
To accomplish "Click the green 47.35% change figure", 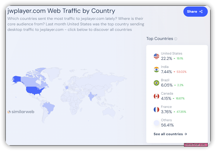I will point(181,112).
